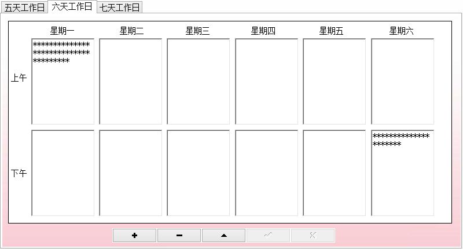Click the 星期五 下午 text box

tap(335, 173)
